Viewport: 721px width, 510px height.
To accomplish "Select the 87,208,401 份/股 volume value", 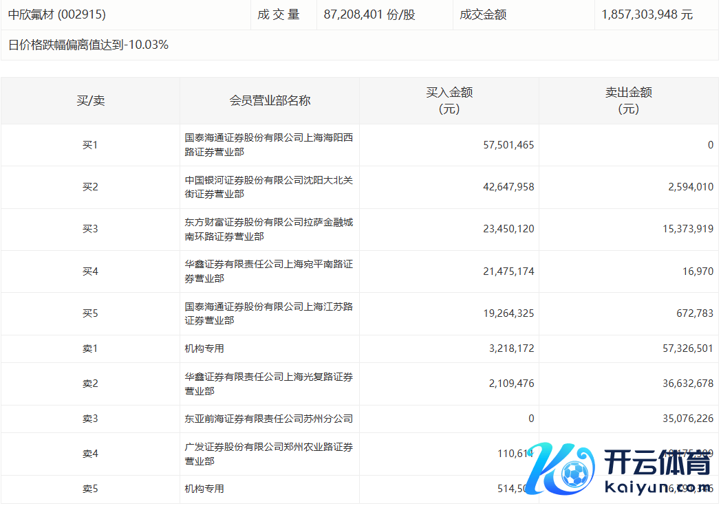I will [x=369, y=14].
